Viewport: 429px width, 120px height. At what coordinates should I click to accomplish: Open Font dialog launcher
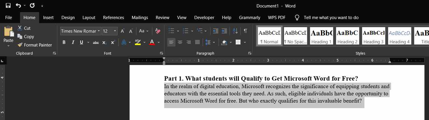161,53
